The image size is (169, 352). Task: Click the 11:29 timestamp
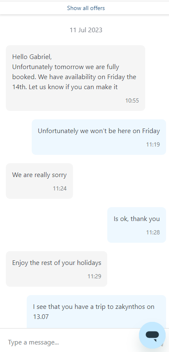click(94, 276)
